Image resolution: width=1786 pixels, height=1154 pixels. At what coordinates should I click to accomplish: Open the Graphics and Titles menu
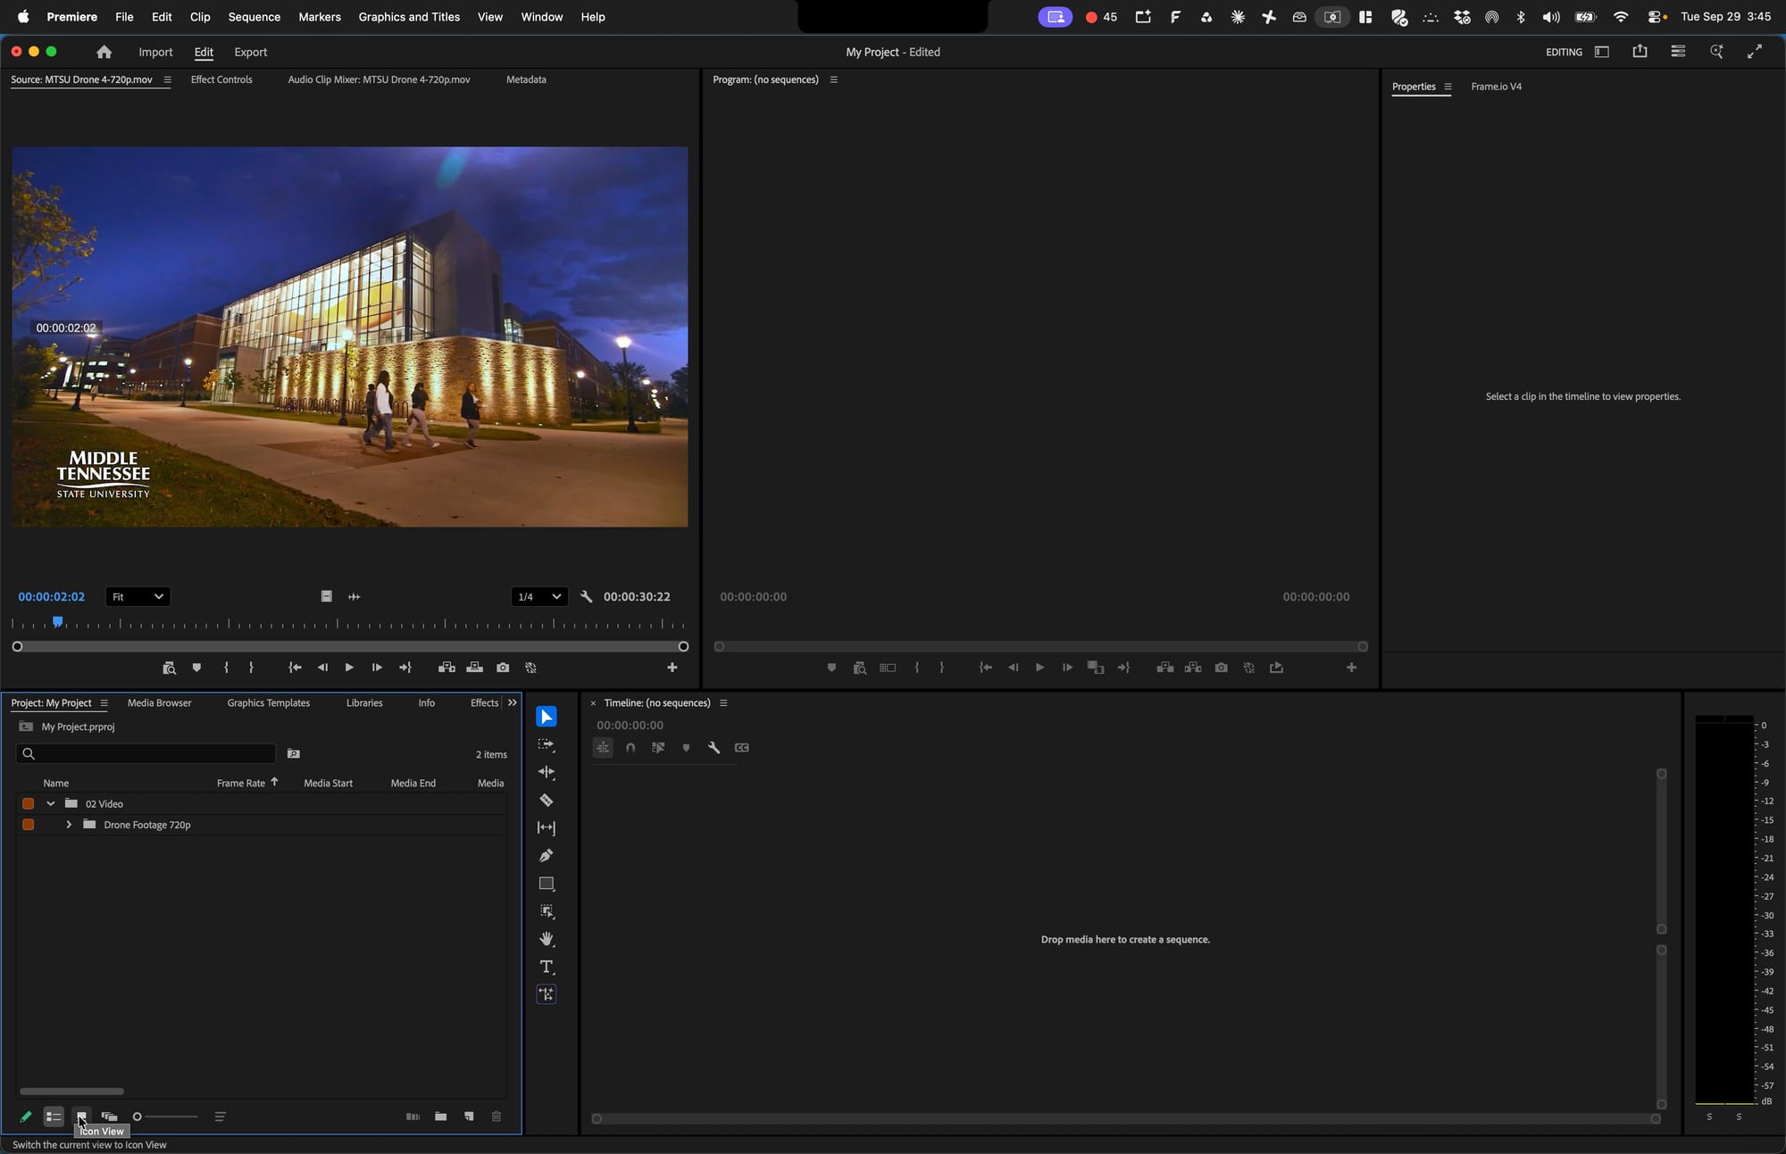coord(409,17)
